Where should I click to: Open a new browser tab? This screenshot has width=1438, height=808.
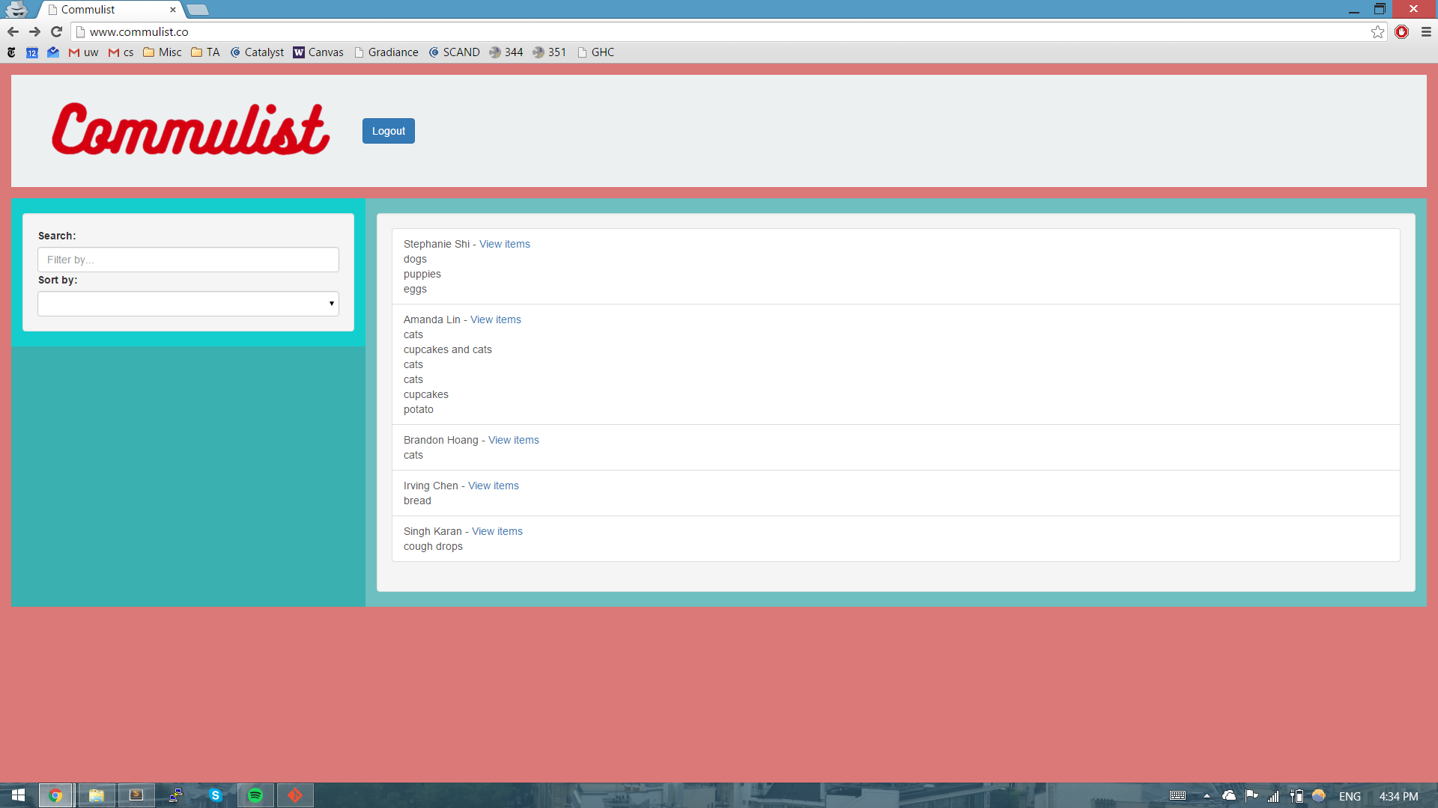(x=198, y=10)
